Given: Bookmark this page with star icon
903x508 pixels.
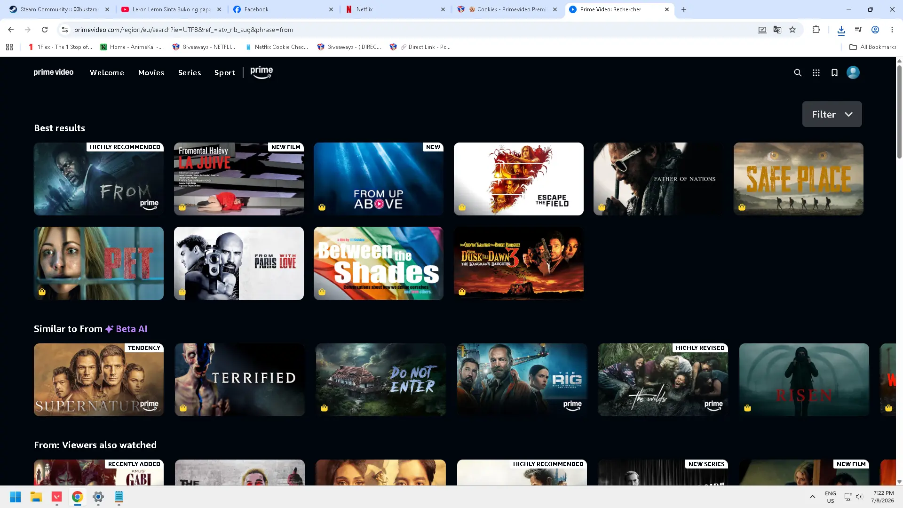Looking at the screenshot, I should pyautogui.click(x=792, y=30).
